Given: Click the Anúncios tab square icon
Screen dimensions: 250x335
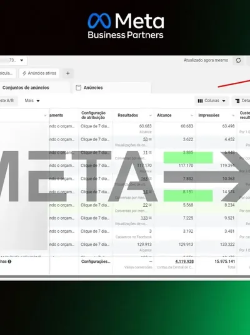Looking at the screenshot, I should coord(78,88).
